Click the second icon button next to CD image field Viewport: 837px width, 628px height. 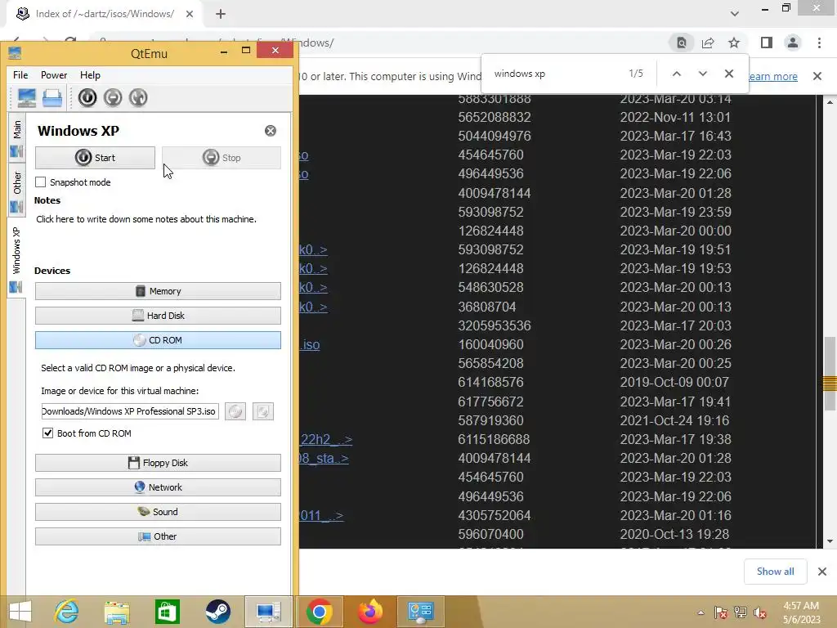263,411
